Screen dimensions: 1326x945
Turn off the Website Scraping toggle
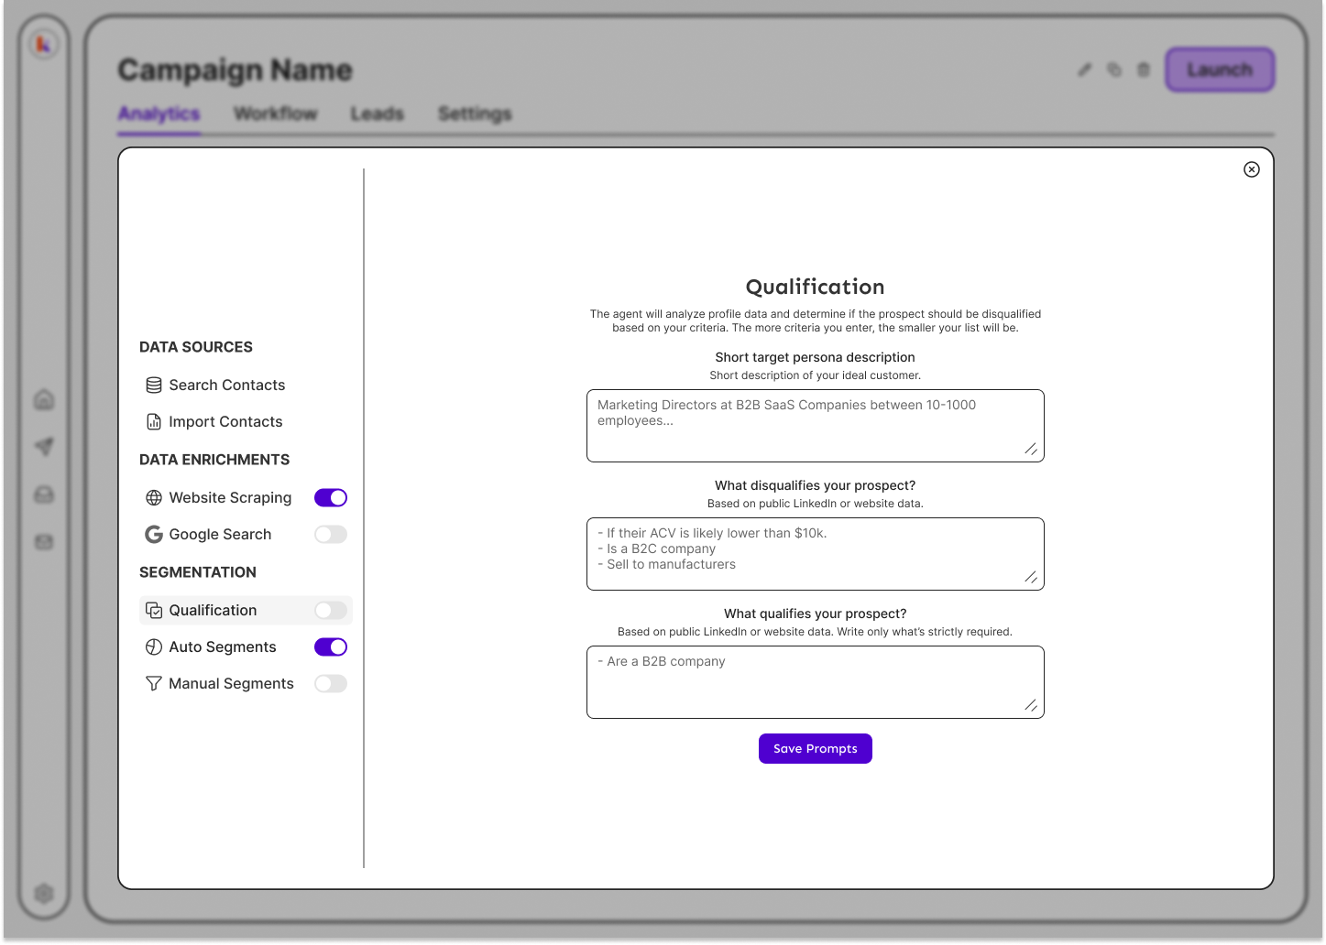click(331, 498)
